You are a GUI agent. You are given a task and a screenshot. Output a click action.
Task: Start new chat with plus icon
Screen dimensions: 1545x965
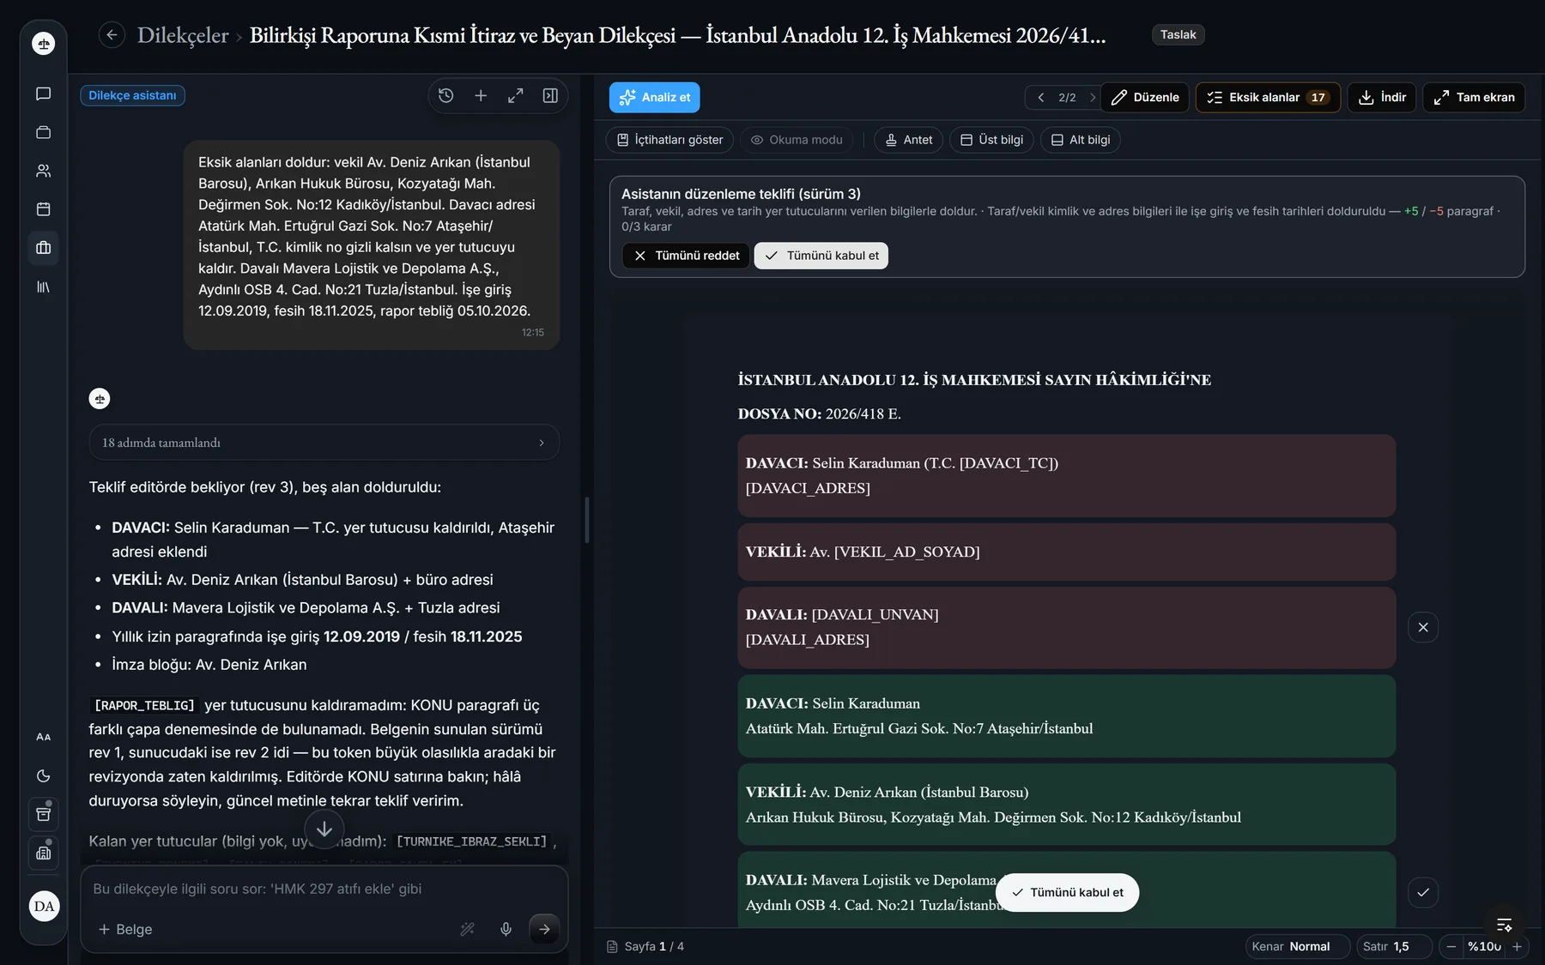(481, 96)
